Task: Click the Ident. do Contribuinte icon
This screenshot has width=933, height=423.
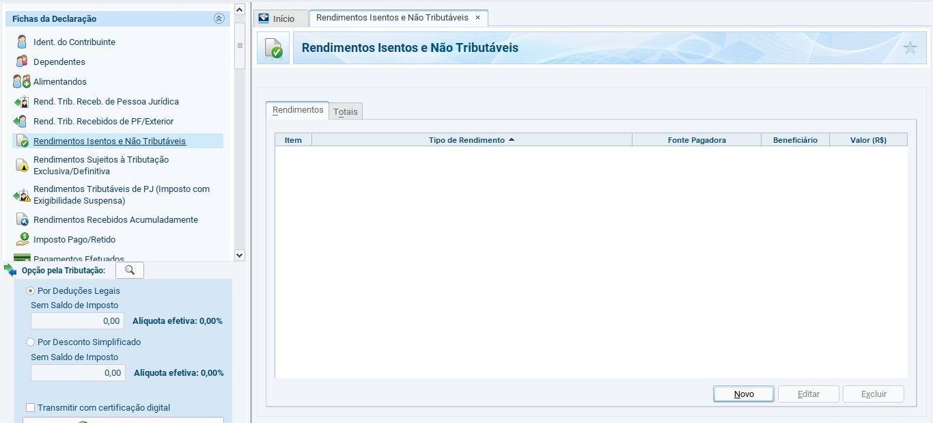Action: tap(22, 42)
